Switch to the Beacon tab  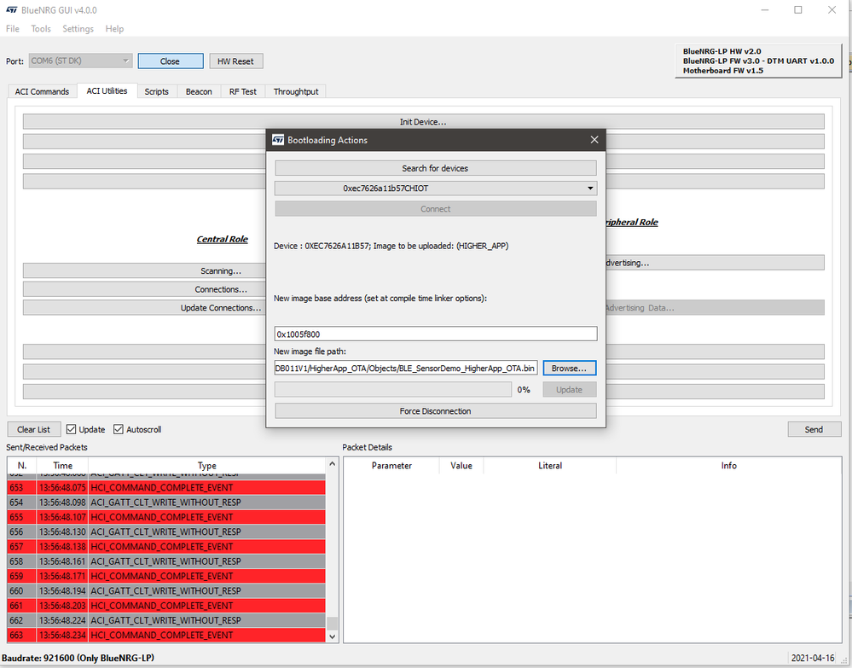(x=199, y=91)
